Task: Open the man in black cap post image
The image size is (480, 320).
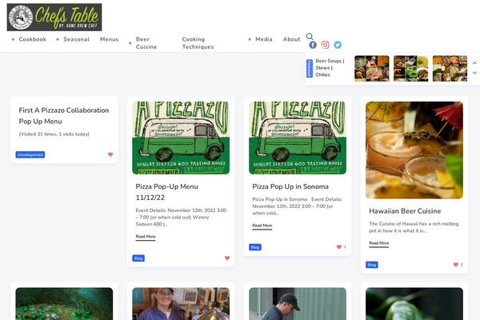Action: tap(298, 304)
